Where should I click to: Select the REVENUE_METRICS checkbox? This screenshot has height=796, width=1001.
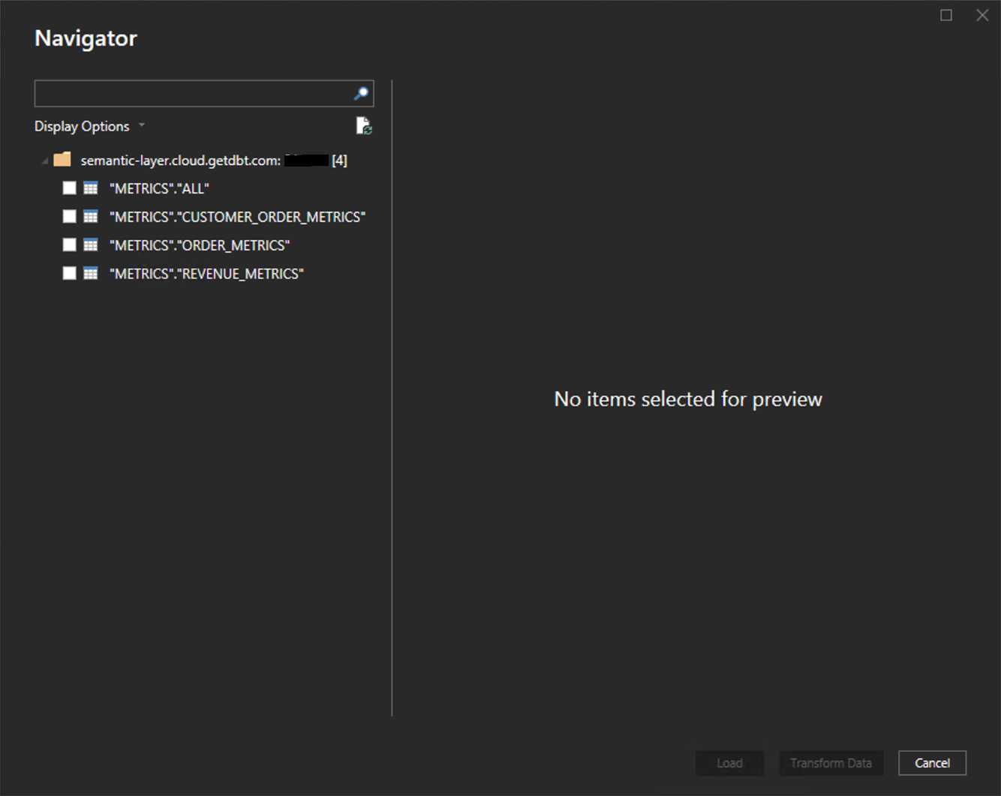coord(69,272)
